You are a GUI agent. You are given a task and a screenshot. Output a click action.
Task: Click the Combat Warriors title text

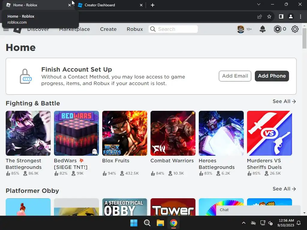pos(172,161)
